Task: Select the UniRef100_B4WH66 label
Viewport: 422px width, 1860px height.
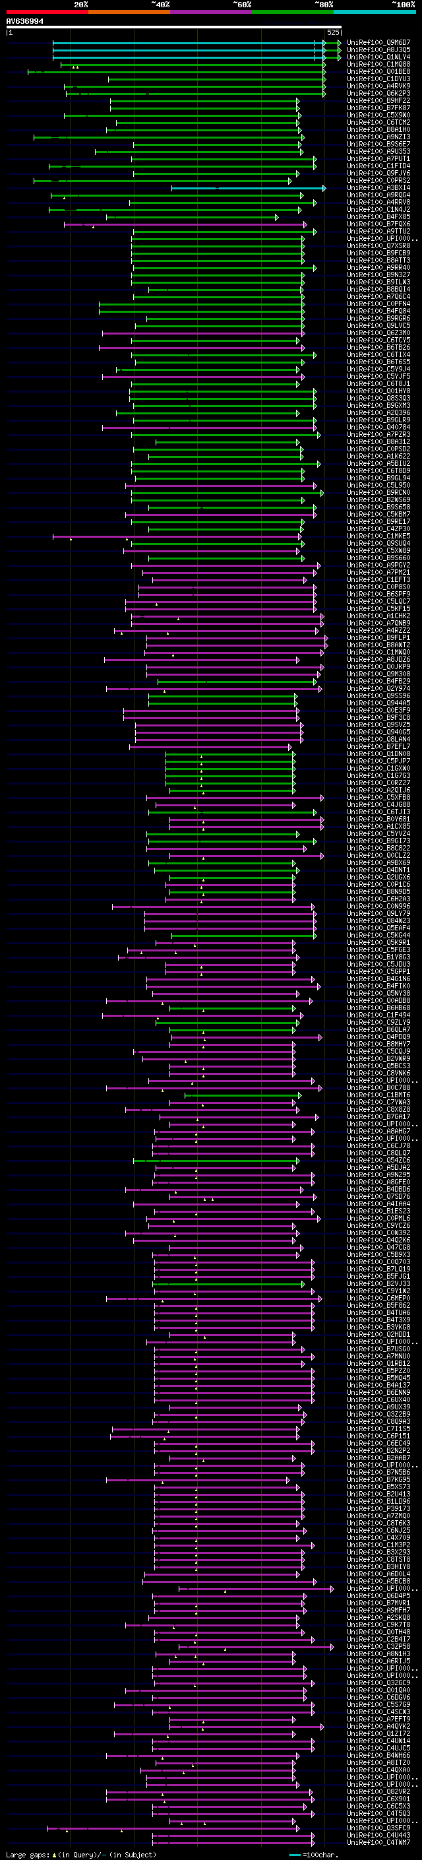Action: pos(378,1754)
